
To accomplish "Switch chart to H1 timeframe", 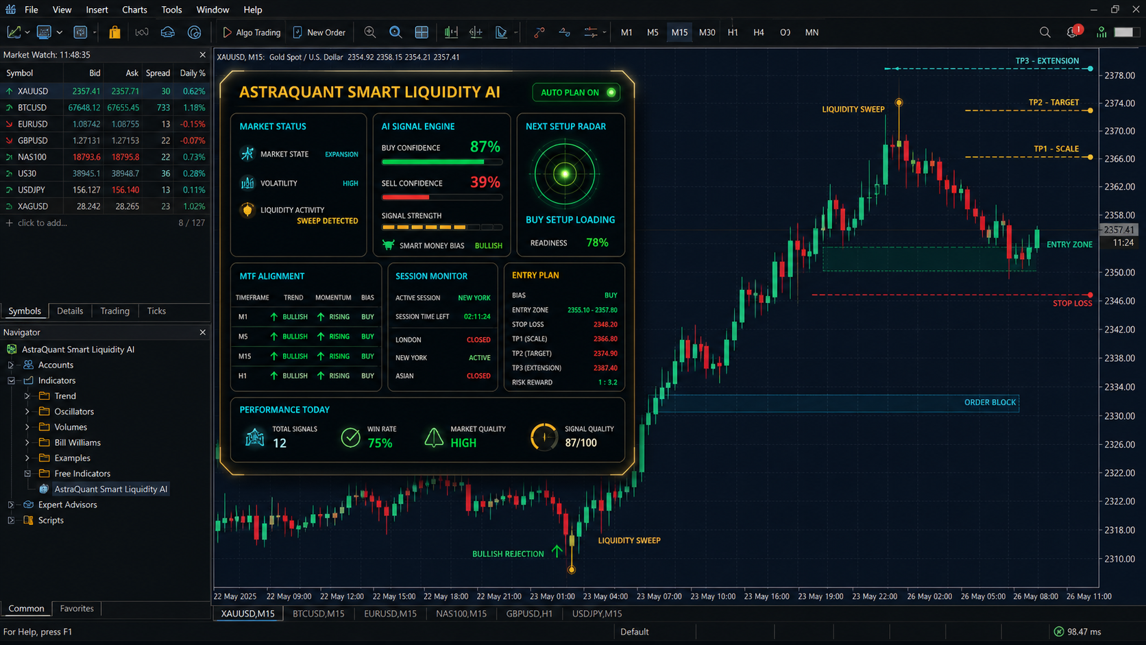I will click(733, 32).
